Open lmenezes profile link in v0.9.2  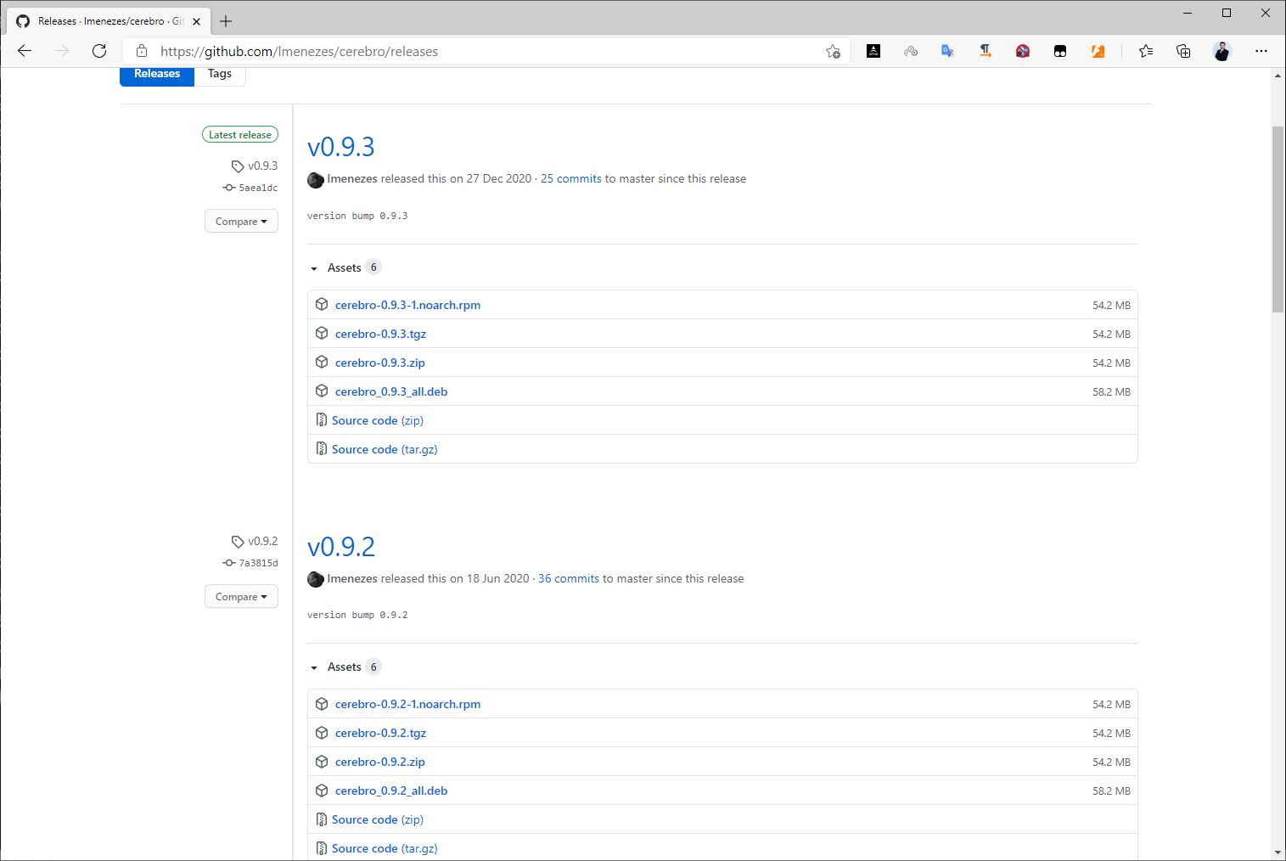352,578
